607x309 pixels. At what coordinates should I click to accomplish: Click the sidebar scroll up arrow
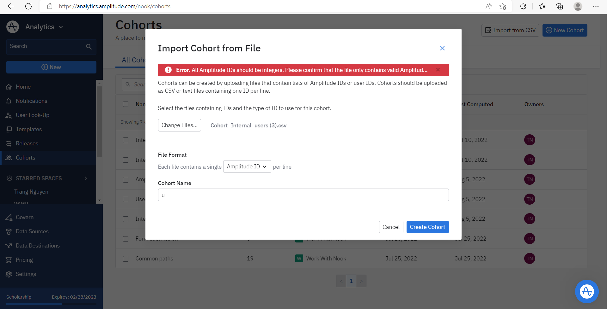point(99,83)
